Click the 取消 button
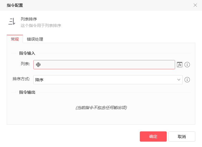This screenshot has width=202, height=147. point(182,136)
